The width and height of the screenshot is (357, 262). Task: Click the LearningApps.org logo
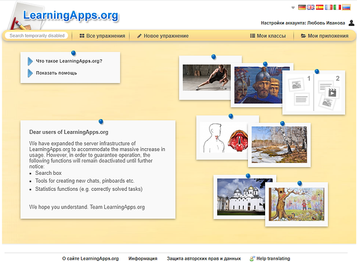(x=71, y=15)
